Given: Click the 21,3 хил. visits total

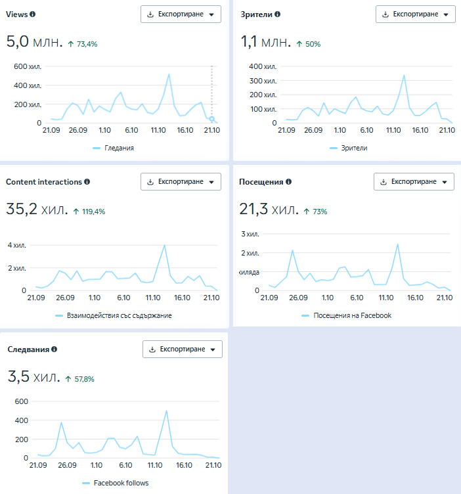Looking at the screenshot, I should tap(269, 209).
